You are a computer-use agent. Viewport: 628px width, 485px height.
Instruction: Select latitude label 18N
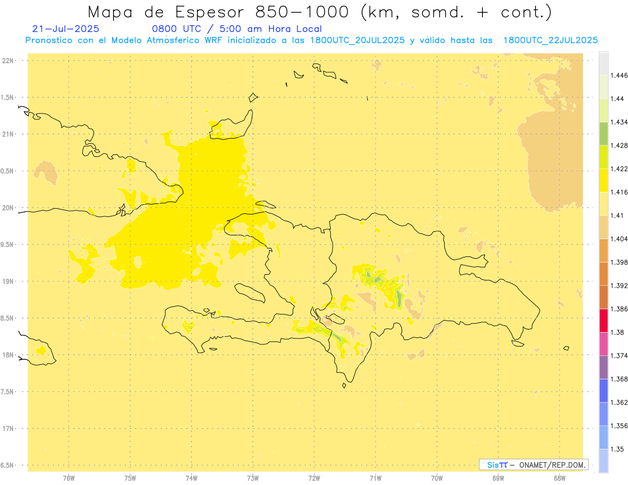(x=8, y=355)
